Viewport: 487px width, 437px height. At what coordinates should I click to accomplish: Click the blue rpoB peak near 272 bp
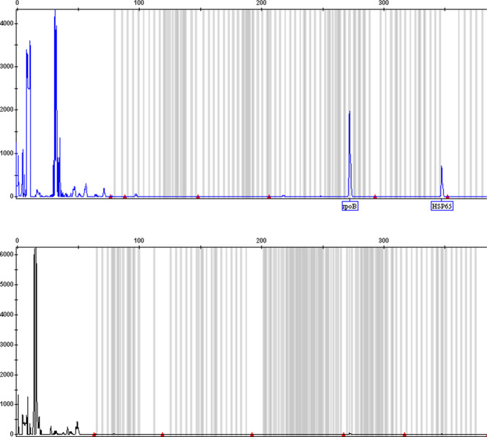pos(349,153)
